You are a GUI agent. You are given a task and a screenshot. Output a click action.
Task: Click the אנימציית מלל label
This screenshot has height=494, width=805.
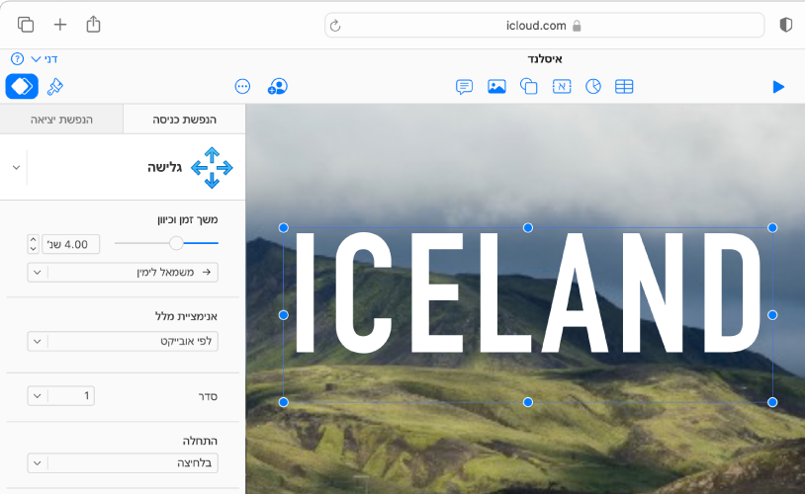click(x=186, y=316)
